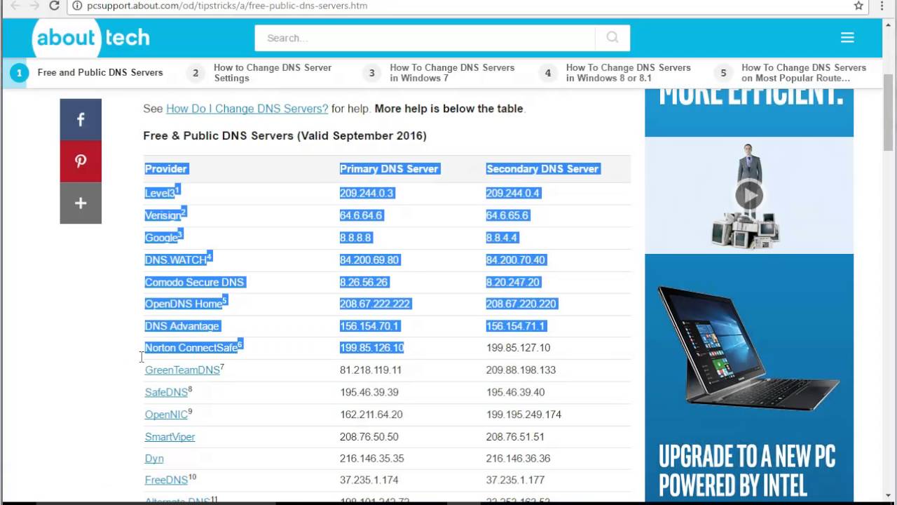Image resolution: width=897 pixels, height=505 pixels.
Task: Click Google primary DNS 8.8.8.8
Action: click(x=356, y=238)
